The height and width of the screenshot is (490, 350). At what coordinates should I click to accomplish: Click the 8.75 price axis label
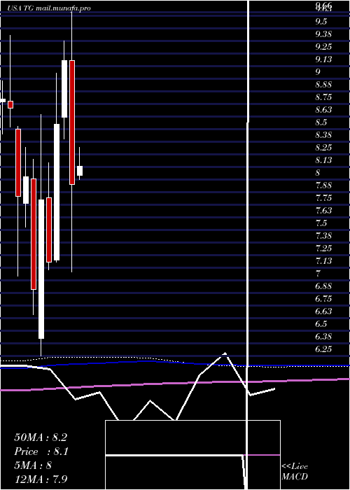click(323, 97)
